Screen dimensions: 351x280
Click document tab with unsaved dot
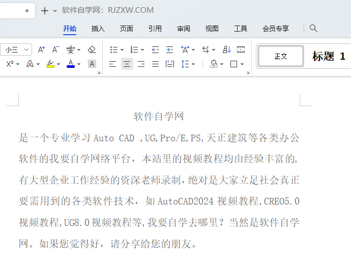click(17, 10)
